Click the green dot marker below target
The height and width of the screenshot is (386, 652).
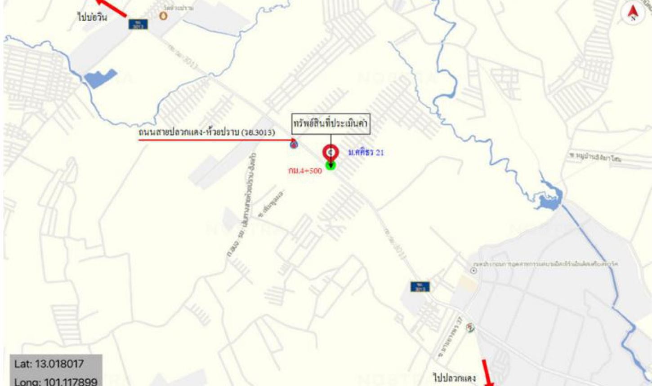pyautogui.click(x=330, y=166)
